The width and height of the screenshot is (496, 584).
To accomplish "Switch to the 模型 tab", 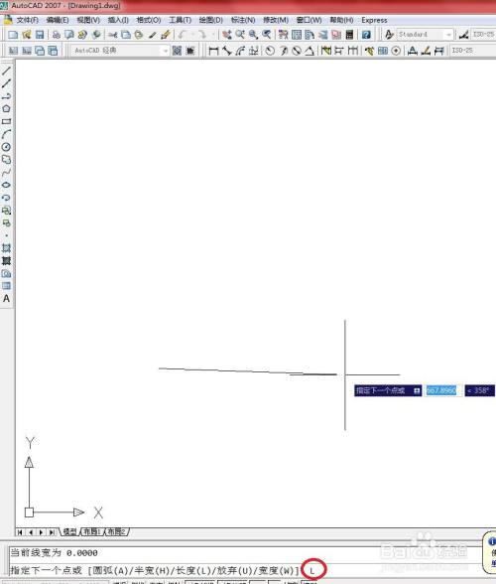I will click(x=69, y=532).
